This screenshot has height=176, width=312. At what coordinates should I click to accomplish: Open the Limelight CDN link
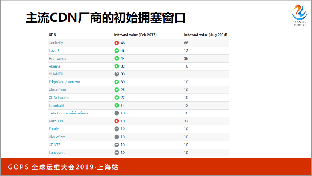56,105
